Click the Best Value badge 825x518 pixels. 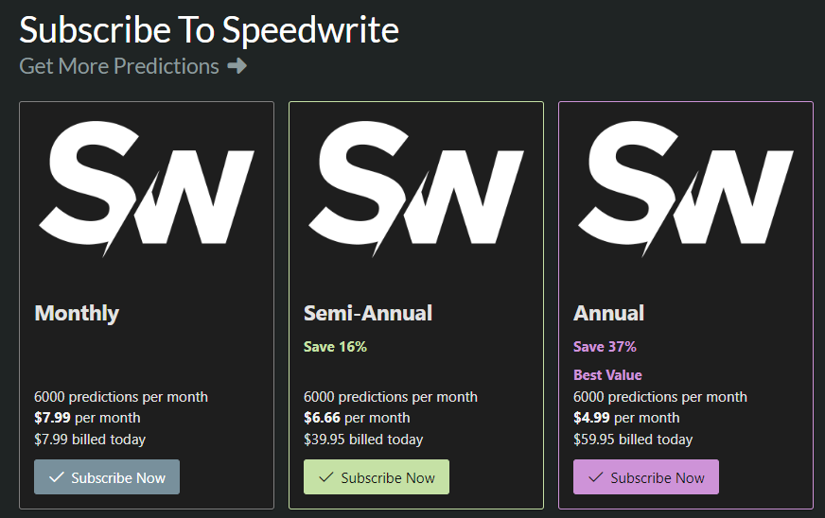607,375
